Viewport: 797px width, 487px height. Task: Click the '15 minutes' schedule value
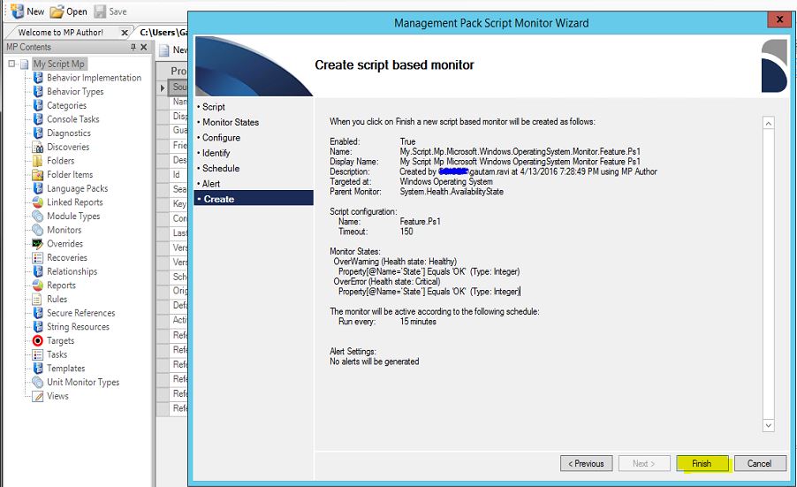click(x=418, y=321)
